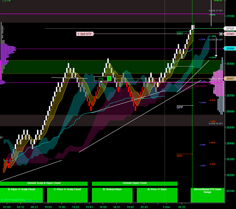Click the 'C: Price <> Scalp Cloud' panel
Viewport: 236px width, 209px height.
click(67, 195)
